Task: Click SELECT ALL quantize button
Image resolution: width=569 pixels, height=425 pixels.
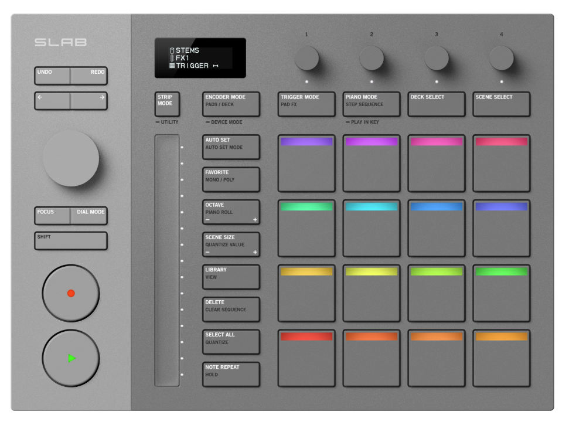Action: 231,342
